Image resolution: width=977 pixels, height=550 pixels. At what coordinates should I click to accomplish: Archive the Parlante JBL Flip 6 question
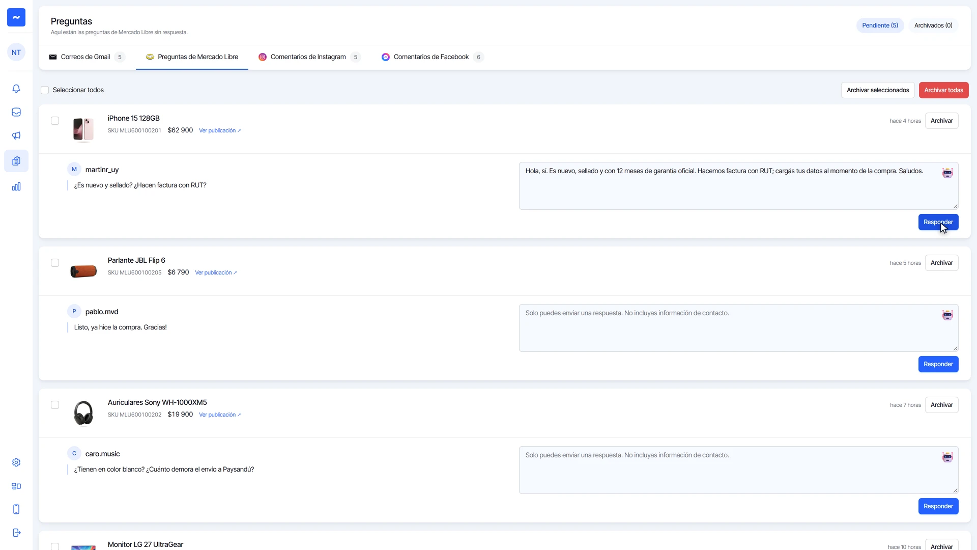[941, 263]
